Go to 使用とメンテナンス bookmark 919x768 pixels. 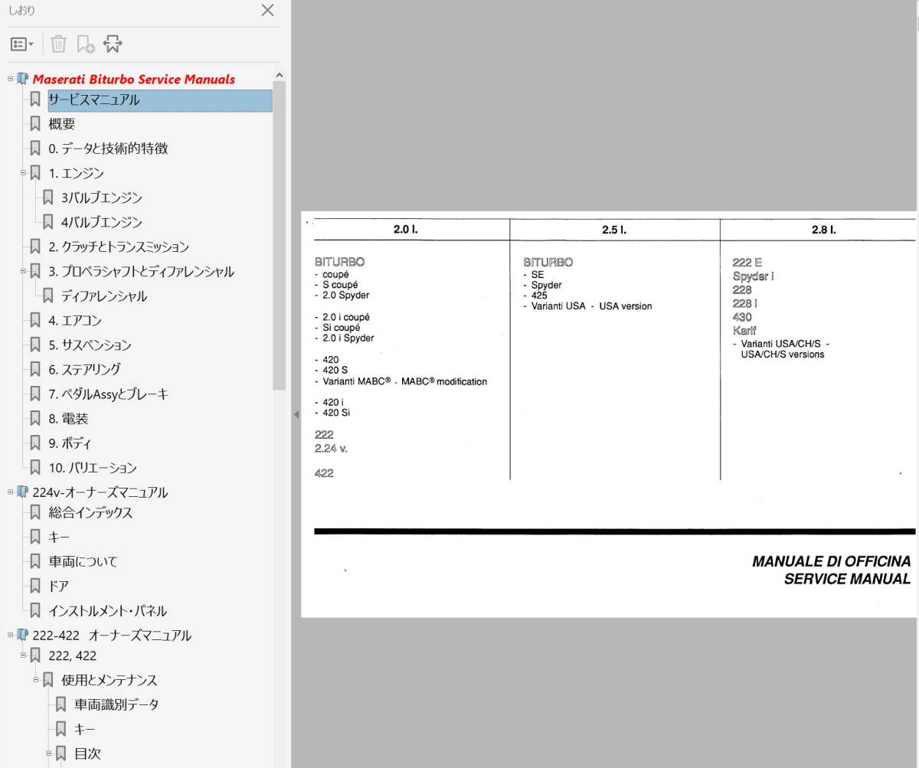(x=110, y=680)
